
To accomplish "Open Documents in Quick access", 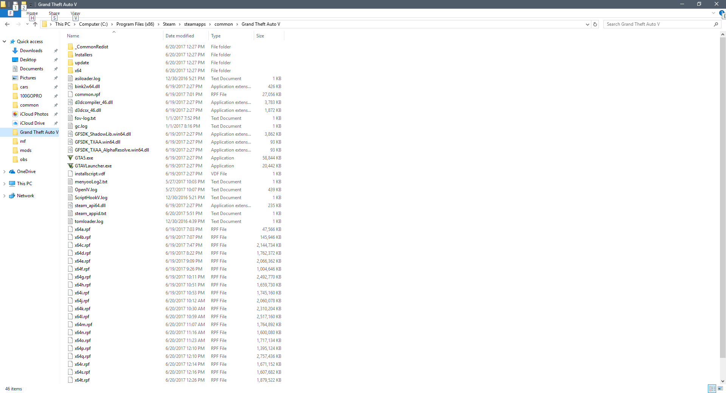I will [x=31, y=69].
